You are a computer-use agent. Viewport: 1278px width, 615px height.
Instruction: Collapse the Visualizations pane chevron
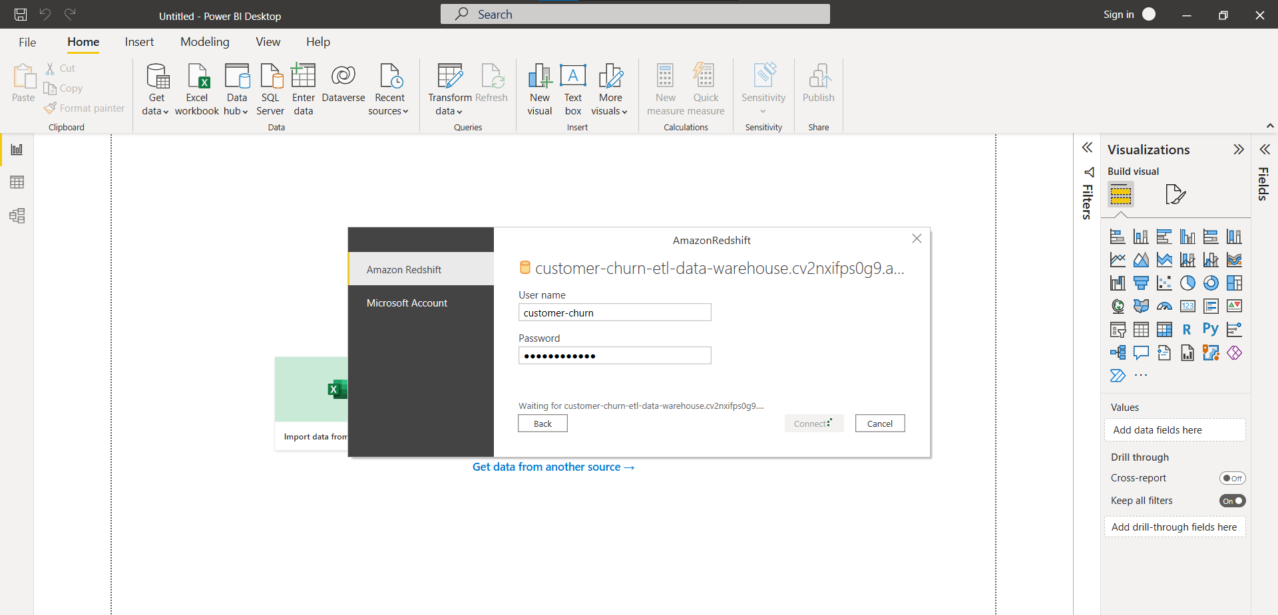pos(1238,150)
